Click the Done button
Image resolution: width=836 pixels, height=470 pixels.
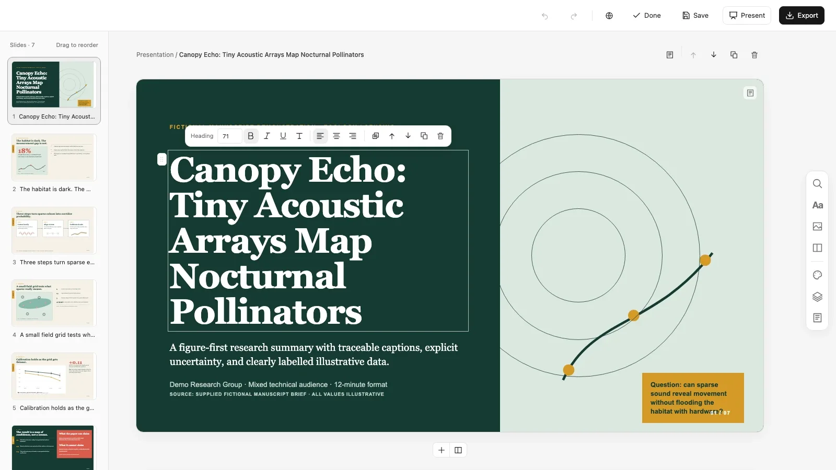click(647, 16)
